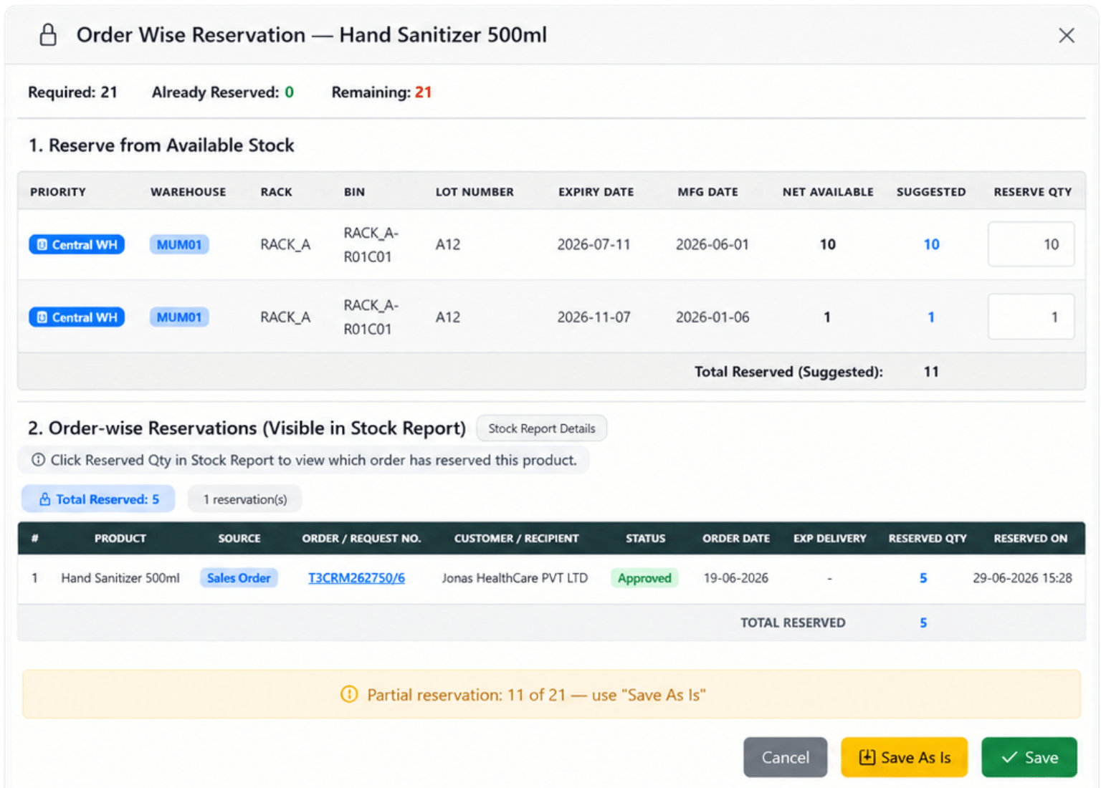
Task: Cancel the reservation dialog
Action: (x=785, y=757)
